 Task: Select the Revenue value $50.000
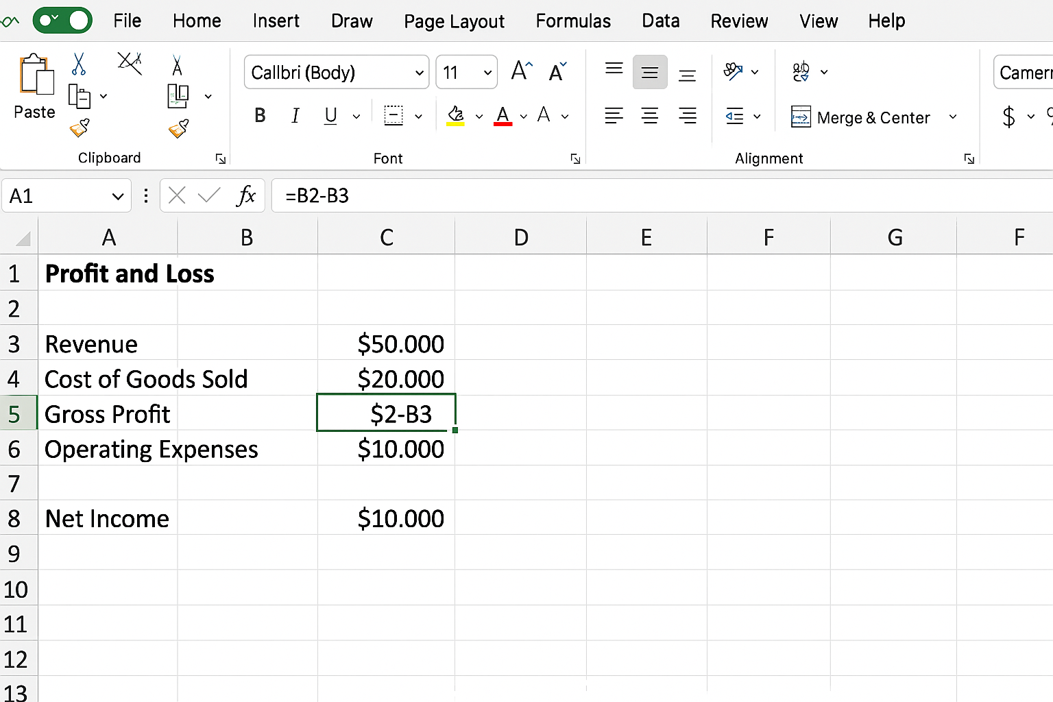click(386, 343)
